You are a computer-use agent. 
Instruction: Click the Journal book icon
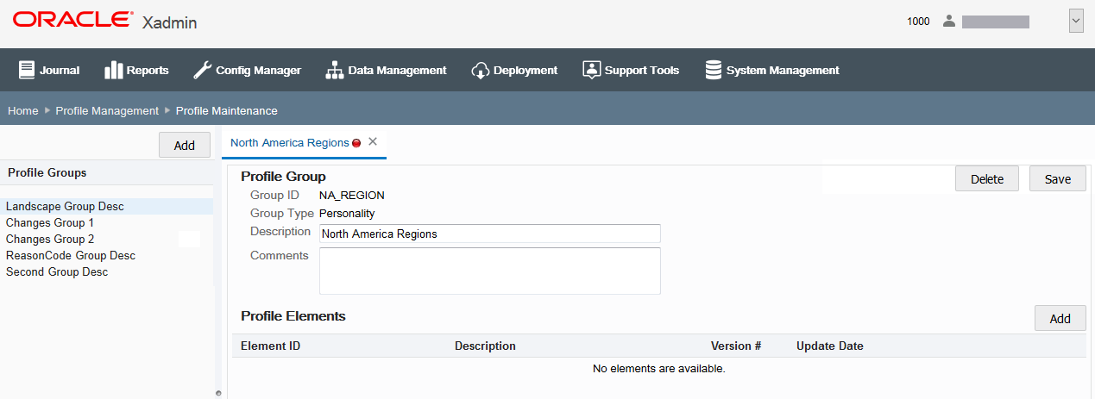point(27,70)
